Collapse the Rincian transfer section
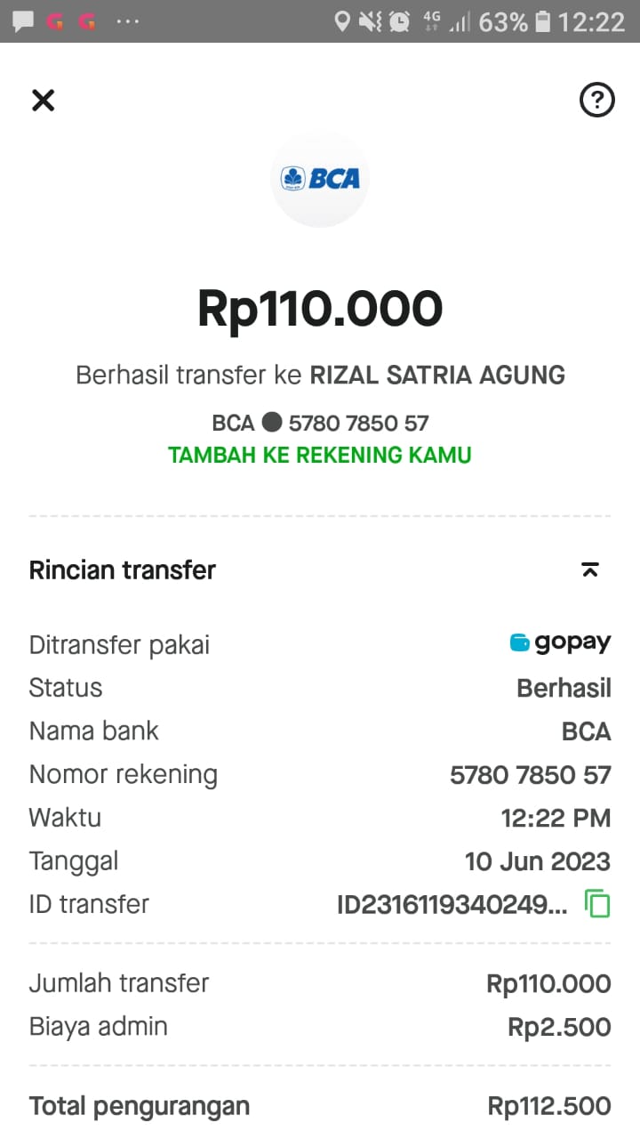The image size is (640, 1139). pyautogui.click(x=590, y=570)
